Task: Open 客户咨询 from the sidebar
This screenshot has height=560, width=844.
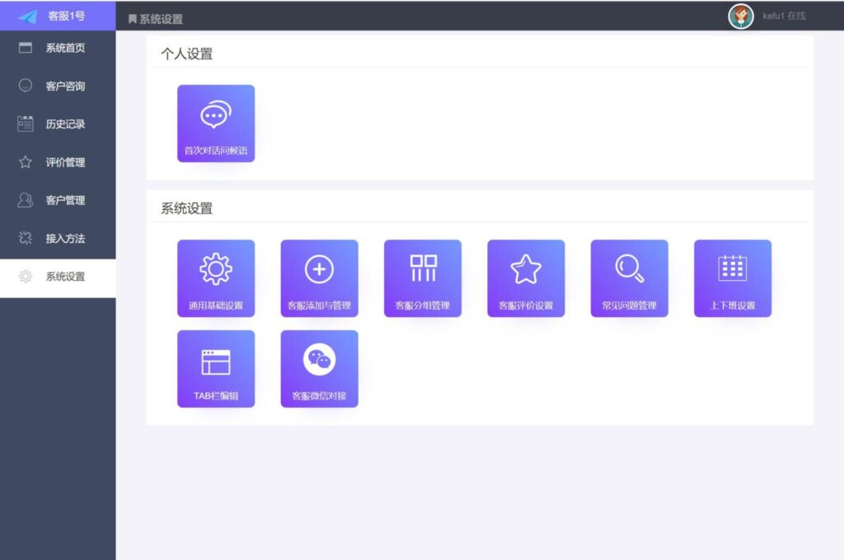Action: point(58,86)
